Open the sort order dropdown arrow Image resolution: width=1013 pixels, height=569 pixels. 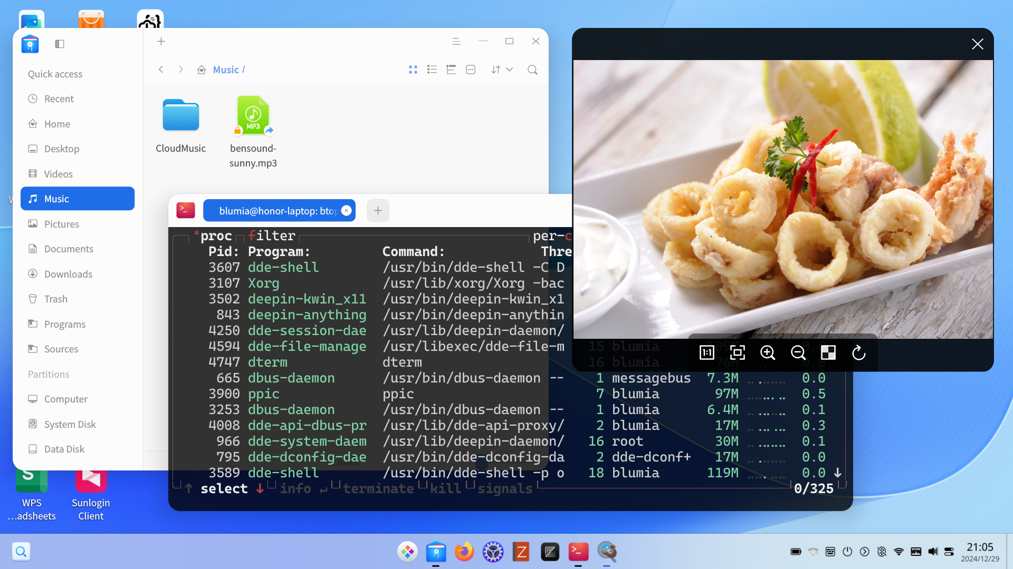(509, 70)
